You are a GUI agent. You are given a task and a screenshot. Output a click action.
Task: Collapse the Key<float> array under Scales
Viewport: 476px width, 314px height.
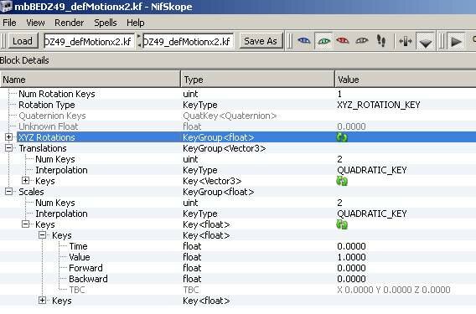point(25,224)
